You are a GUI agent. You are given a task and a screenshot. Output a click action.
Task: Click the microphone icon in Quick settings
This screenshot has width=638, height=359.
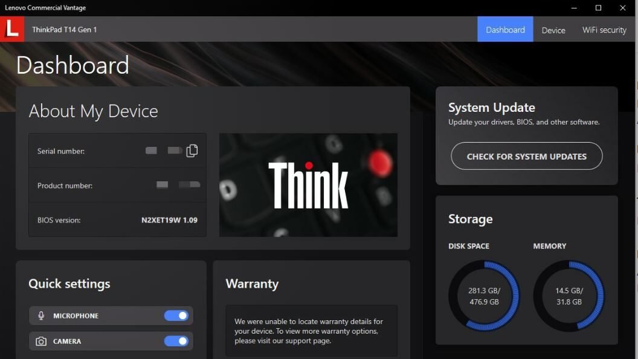41,316
